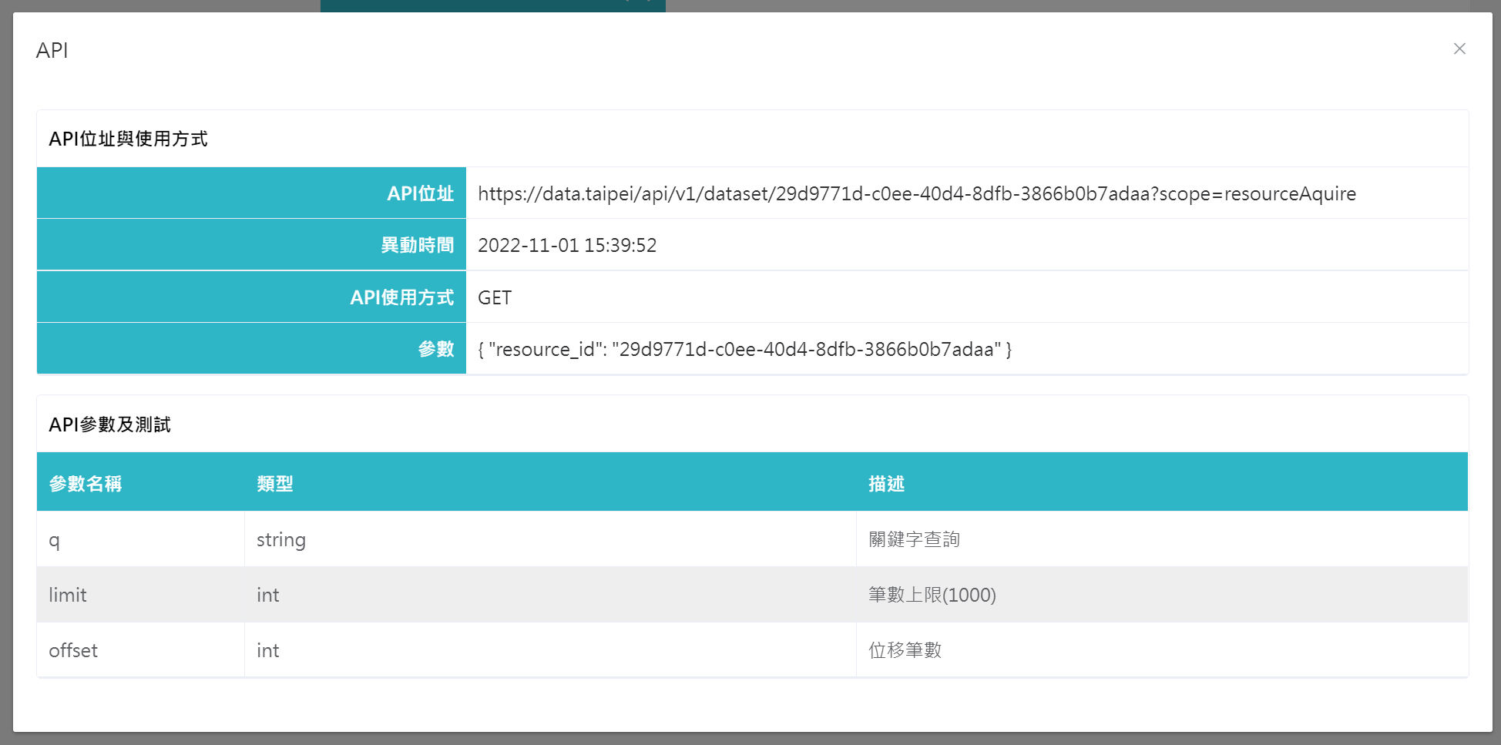Image resolution: width=1501 pixels, height=745 pixels.
Task: Select the timestamp 2022-11-01 15:39:52
Action: coord(567,245)
